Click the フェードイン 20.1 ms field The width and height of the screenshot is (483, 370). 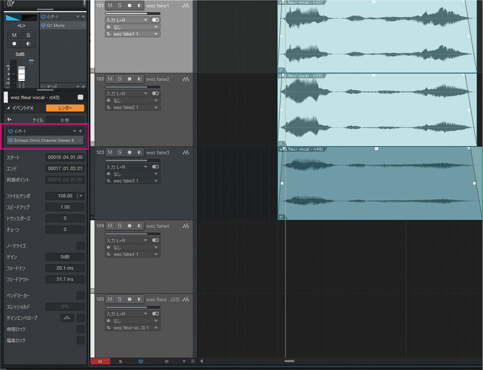(65, 268)
